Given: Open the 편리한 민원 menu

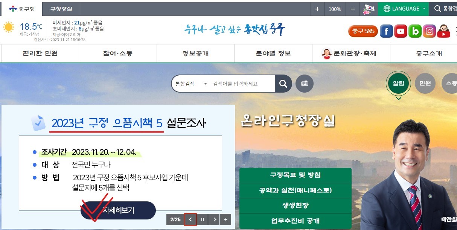Looking at the screenshot, I should 40,53.
